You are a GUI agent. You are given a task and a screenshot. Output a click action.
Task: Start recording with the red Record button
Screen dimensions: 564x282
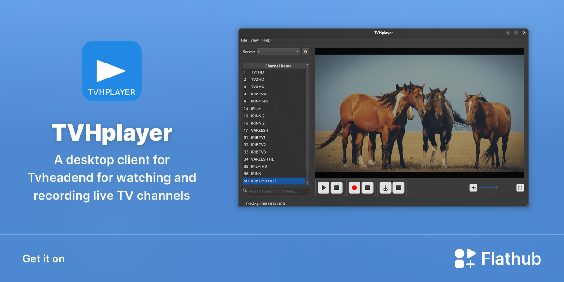tap(355, 188)
